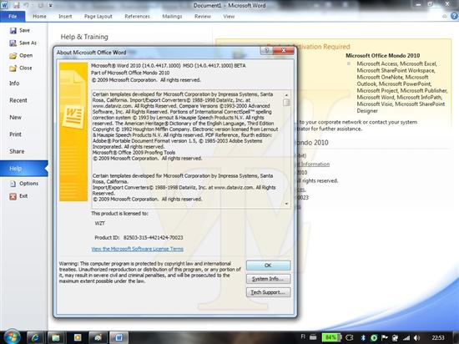Open Internet Explorer from the taskbar
This screenshot has height=344, width=459.
coord(35,338)
